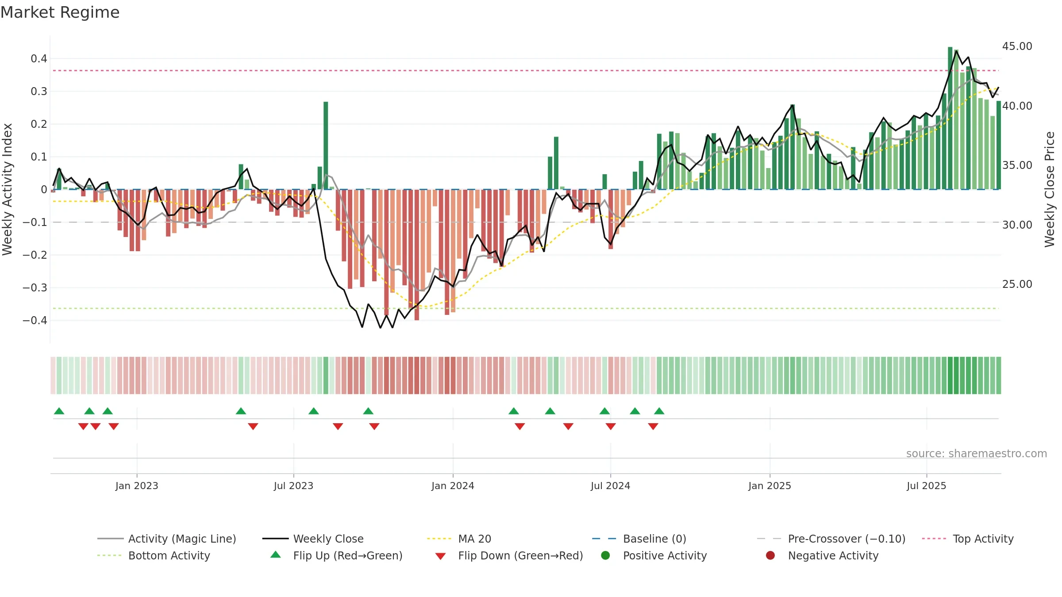Click the Weekly Close legend entry
The image size is (1062, 597).
[313, 539]
